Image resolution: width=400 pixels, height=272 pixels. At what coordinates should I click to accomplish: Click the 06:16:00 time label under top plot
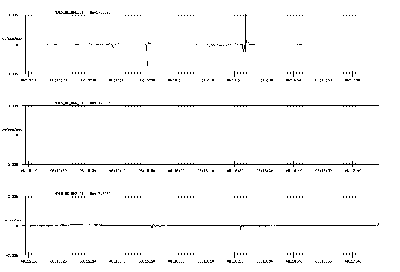pyautogui.click(x=177, y=79)
